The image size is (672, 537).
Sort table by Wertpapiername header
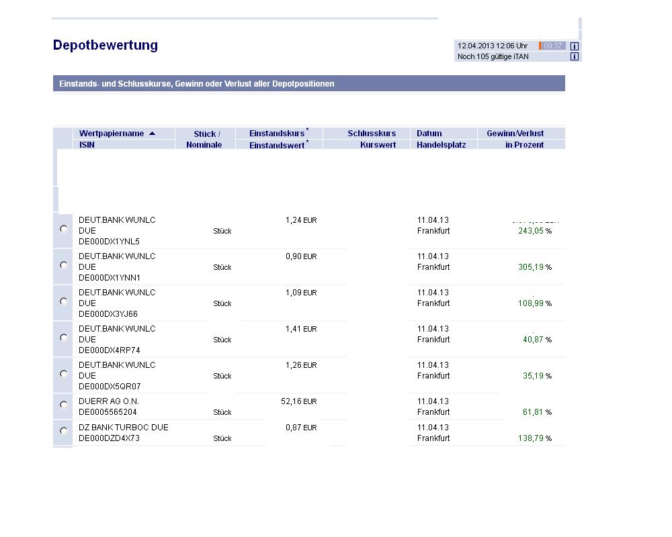(112, 134)
